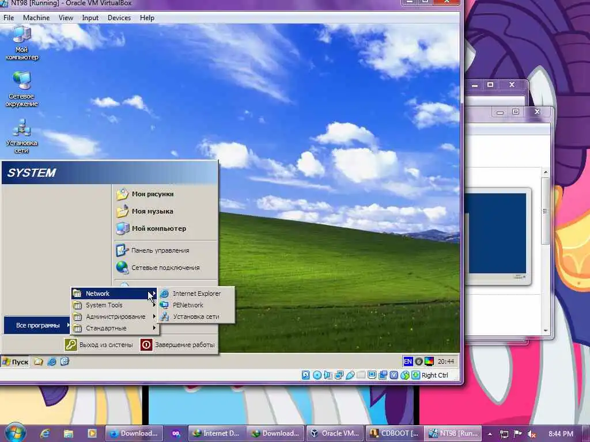This screenshot has width=590, height=442.
Task: Click the host network tray icon
Action: tap(504, 434)
